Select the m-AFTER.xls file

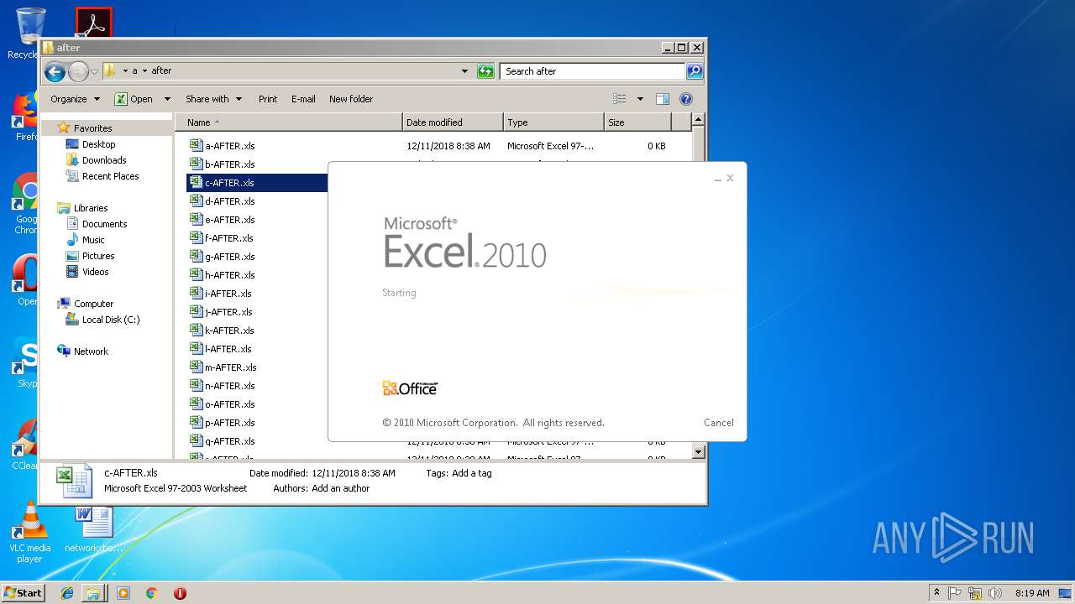click(x=230, y=367)
